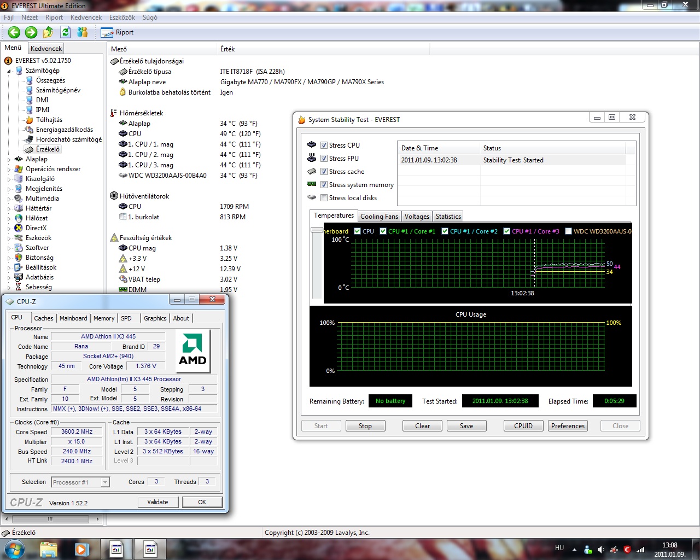Open the Memory tab in CPU-Z
700x560 pixels.
coord(104,318)
